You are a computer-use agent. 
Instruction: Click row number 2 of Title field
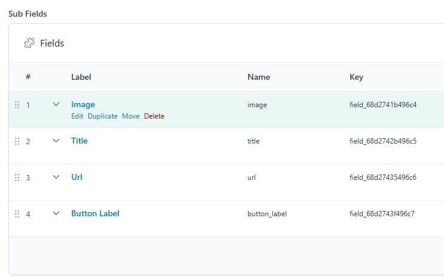pyautogui.click(x=27, y=141)
